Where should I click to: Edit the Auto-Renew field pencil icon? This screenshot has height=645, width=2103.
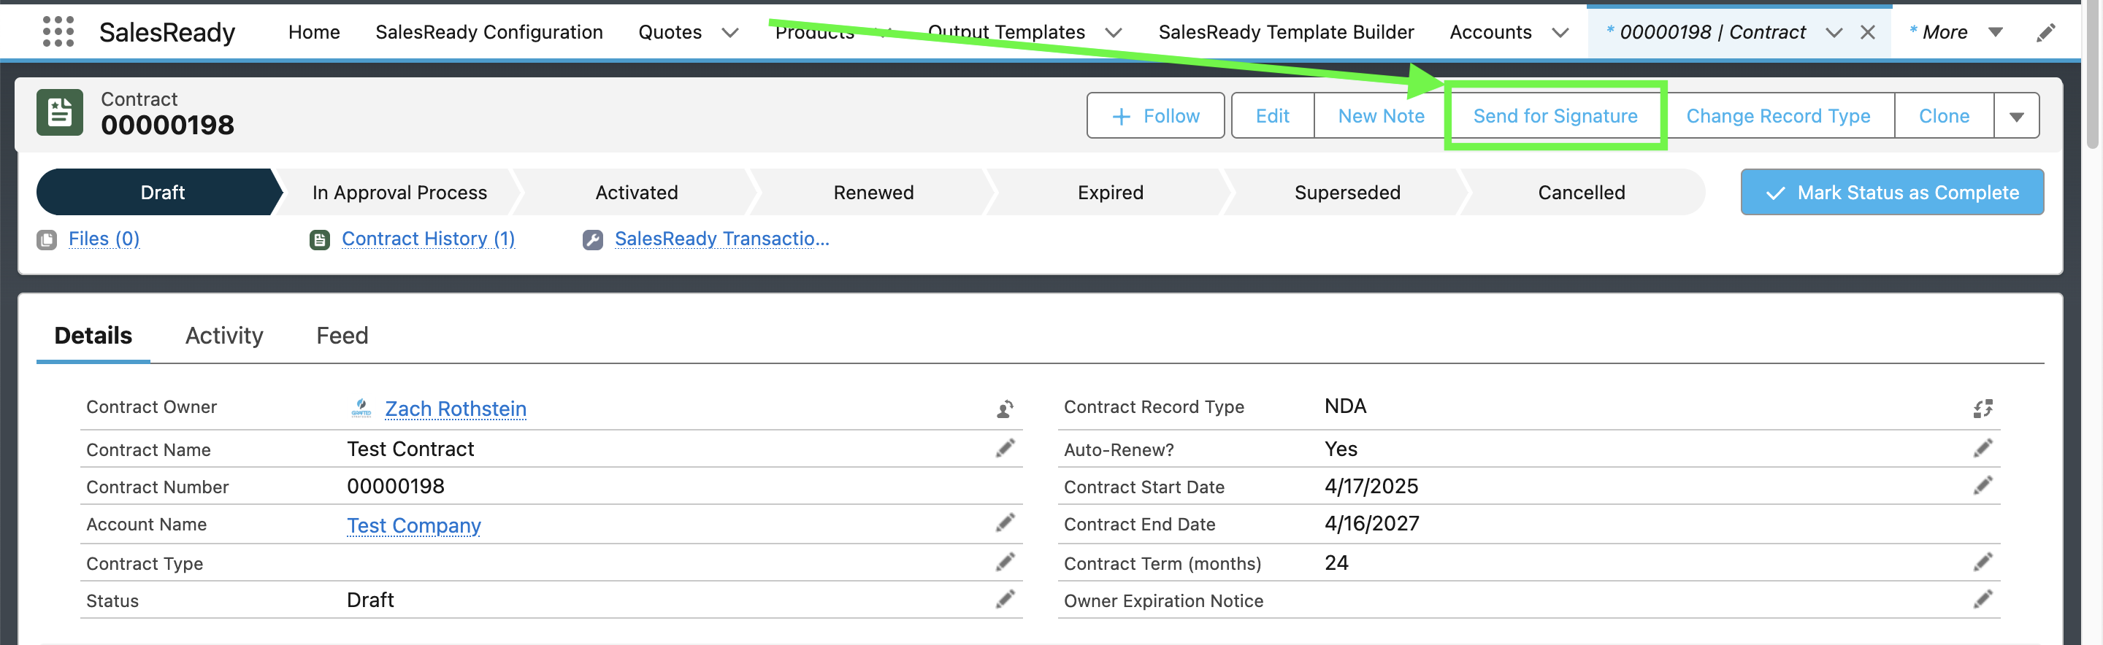1983,449
